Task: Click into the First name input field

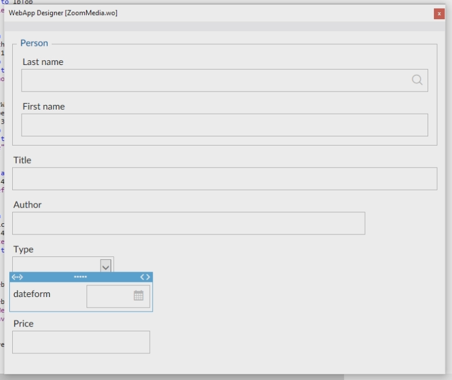Action: (224, 125)
